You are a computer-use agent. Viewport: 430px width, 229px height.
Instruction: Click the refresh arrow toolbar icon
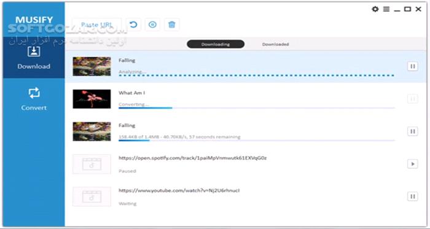[x=133, y=25]
